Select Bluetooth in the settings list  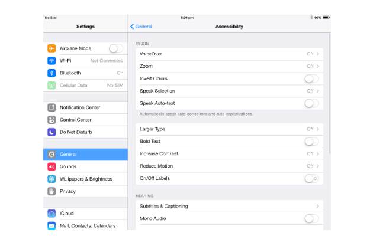[x=85, y=73]
